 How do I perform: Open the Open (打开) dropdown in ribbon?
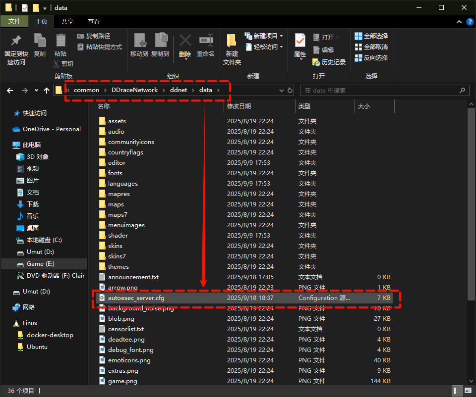click(326, 37)
